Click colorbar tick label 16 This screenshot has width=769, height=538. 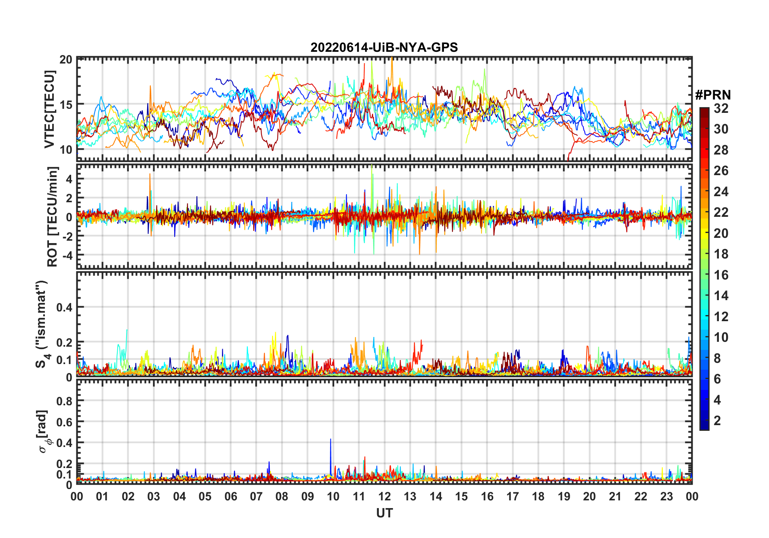(x=721, y=275)
